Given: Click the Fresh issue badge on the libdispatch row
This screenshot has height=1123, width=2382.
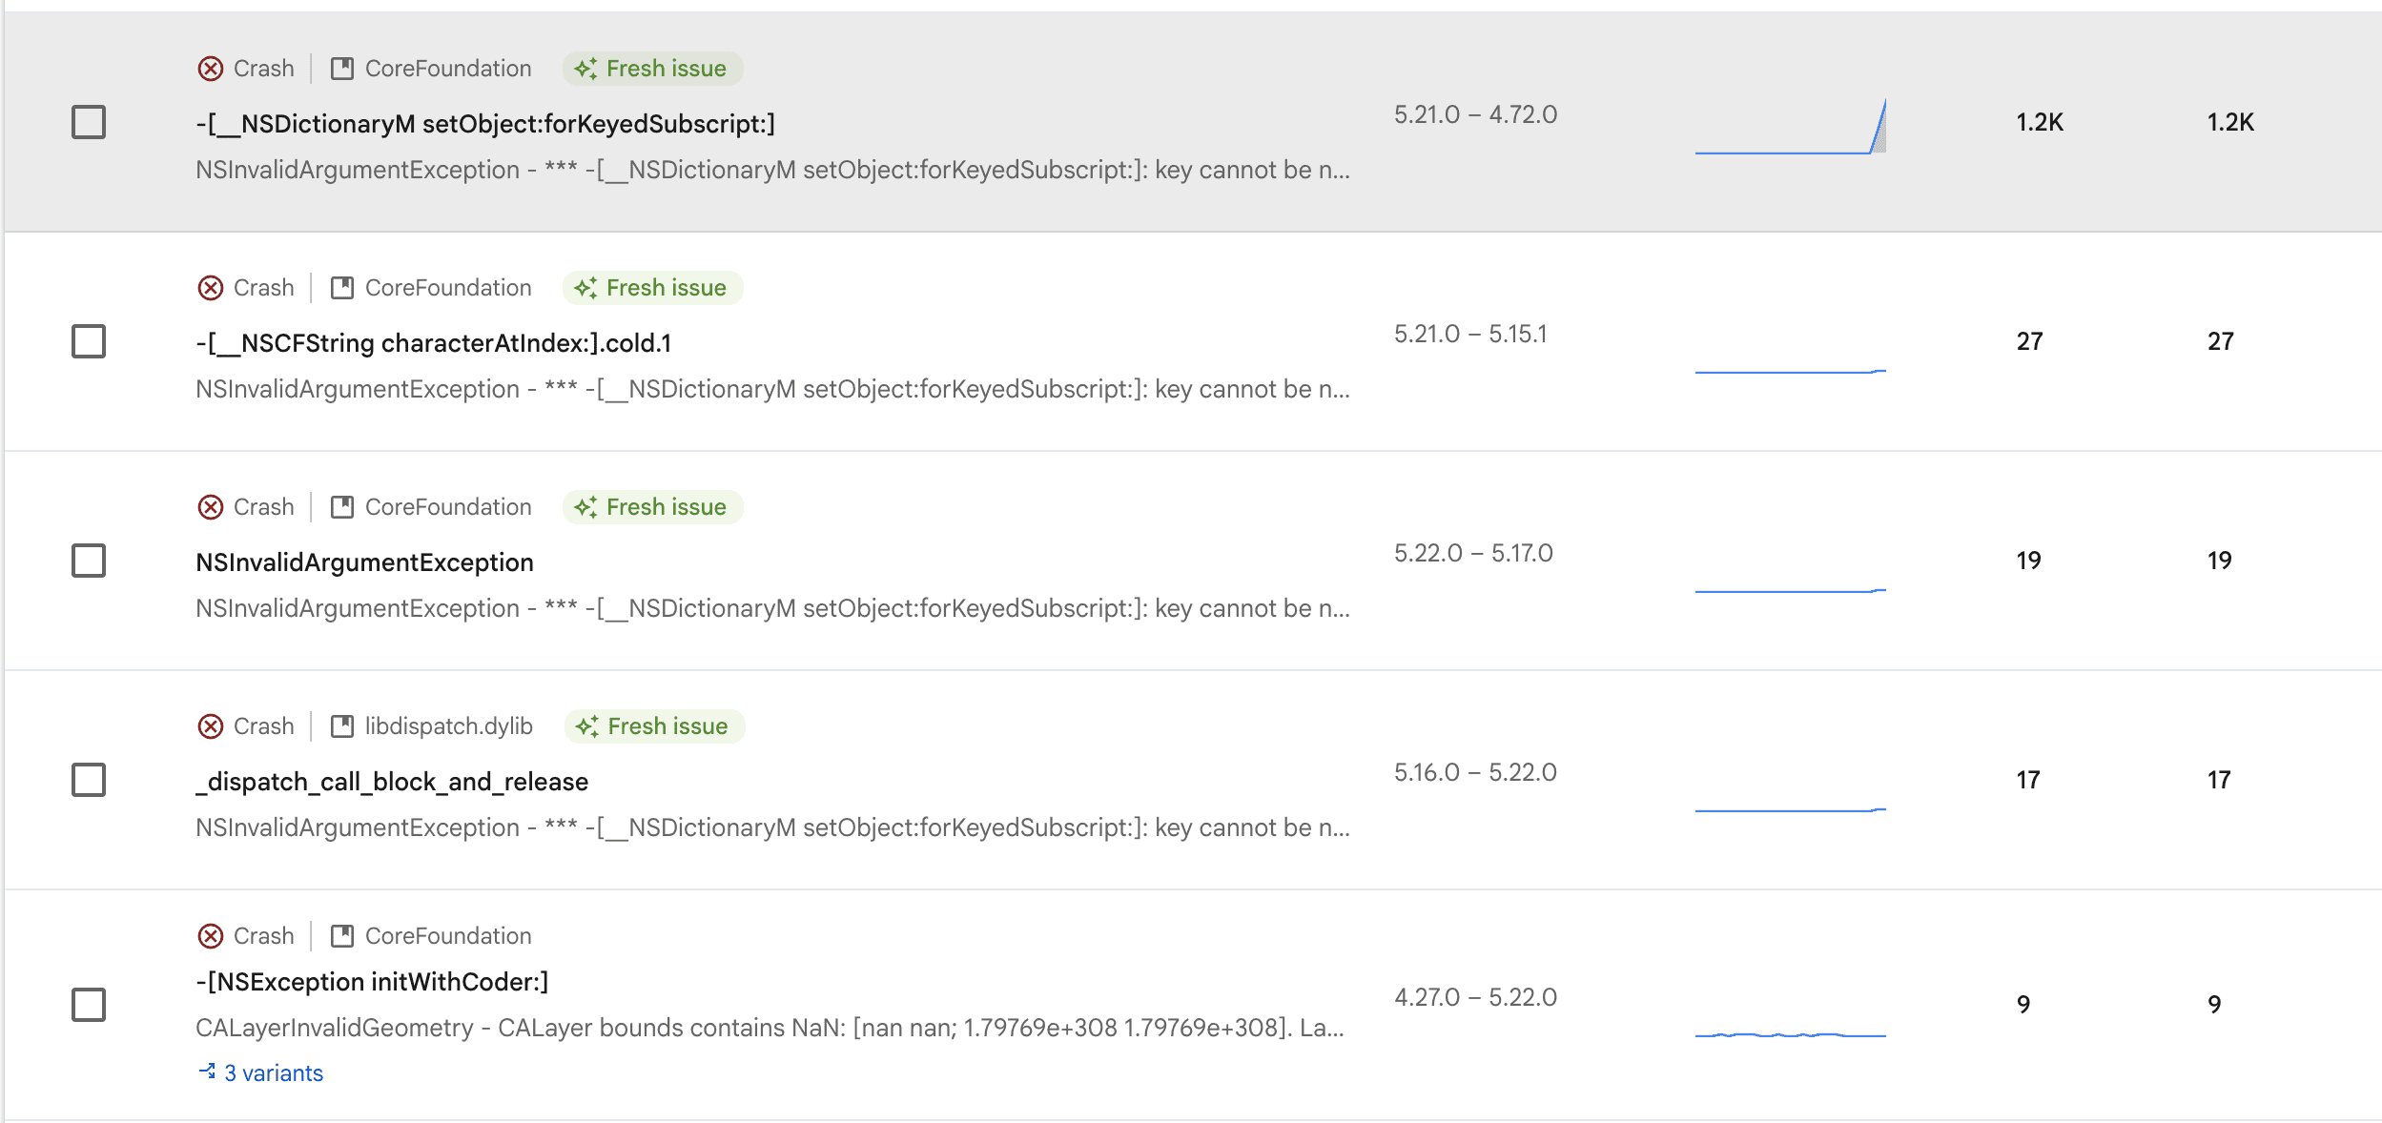Looking at the screenshot, I should [654, 726].
